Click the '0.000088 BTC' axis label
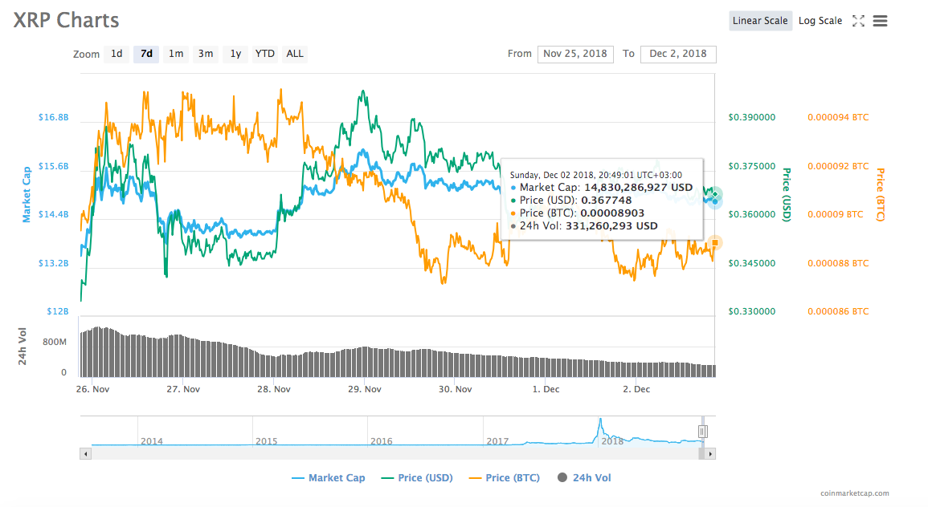This screenshot has width=928, height=507. 838,263
